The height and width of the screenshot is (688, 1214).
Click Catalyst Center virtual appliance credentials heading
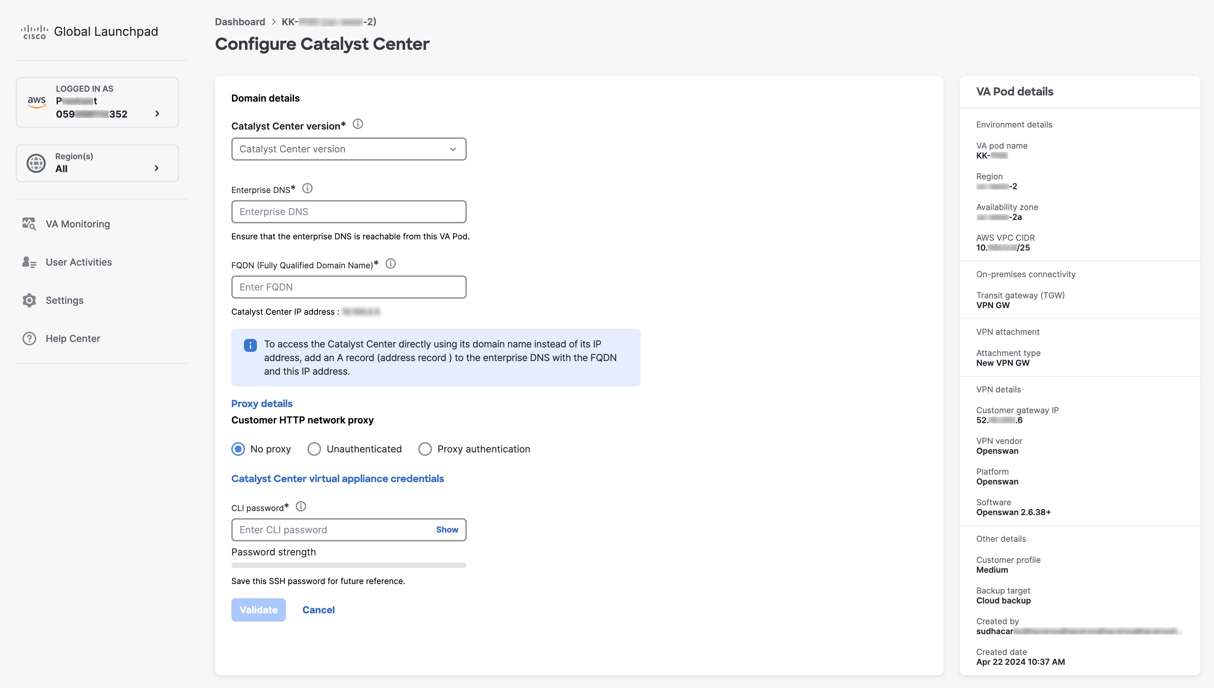[337, 479]
